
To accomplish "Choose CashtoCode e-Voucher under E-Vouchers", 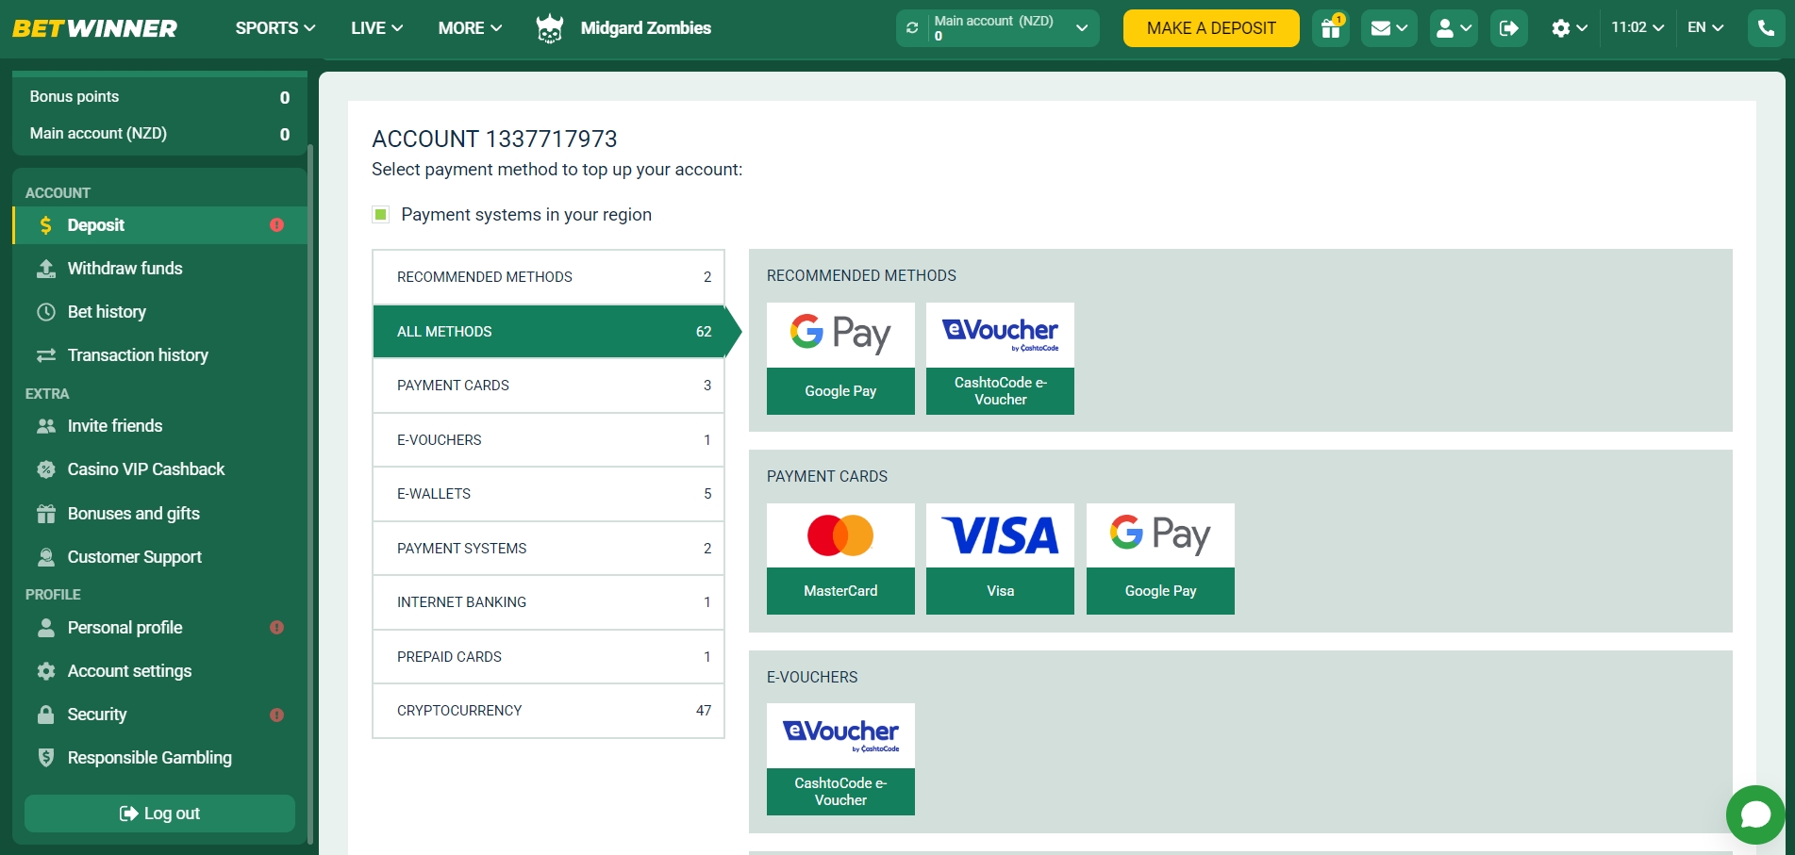I will coord(840,759).
